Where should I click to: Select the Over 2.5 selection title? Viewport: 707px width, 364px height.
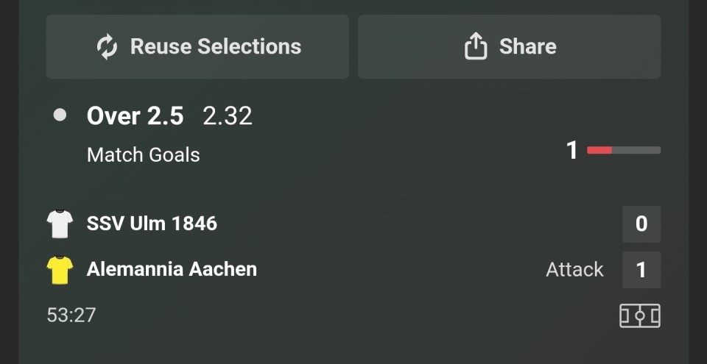coord(135,115)
